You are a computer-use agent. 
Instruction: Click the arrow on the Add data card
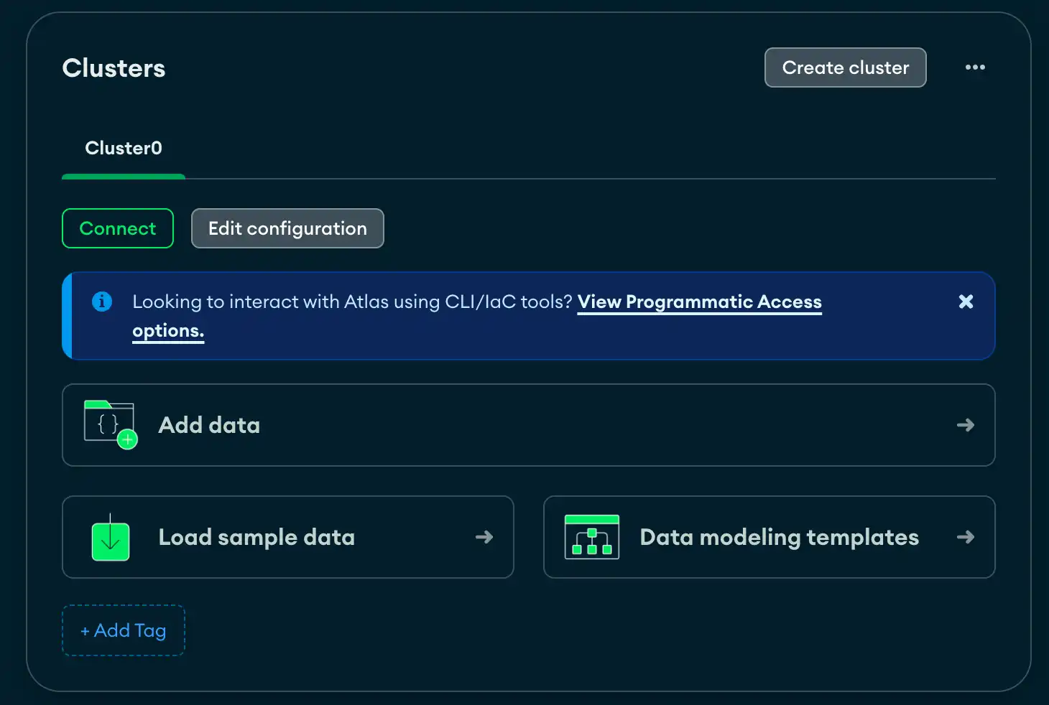point(966,425)
